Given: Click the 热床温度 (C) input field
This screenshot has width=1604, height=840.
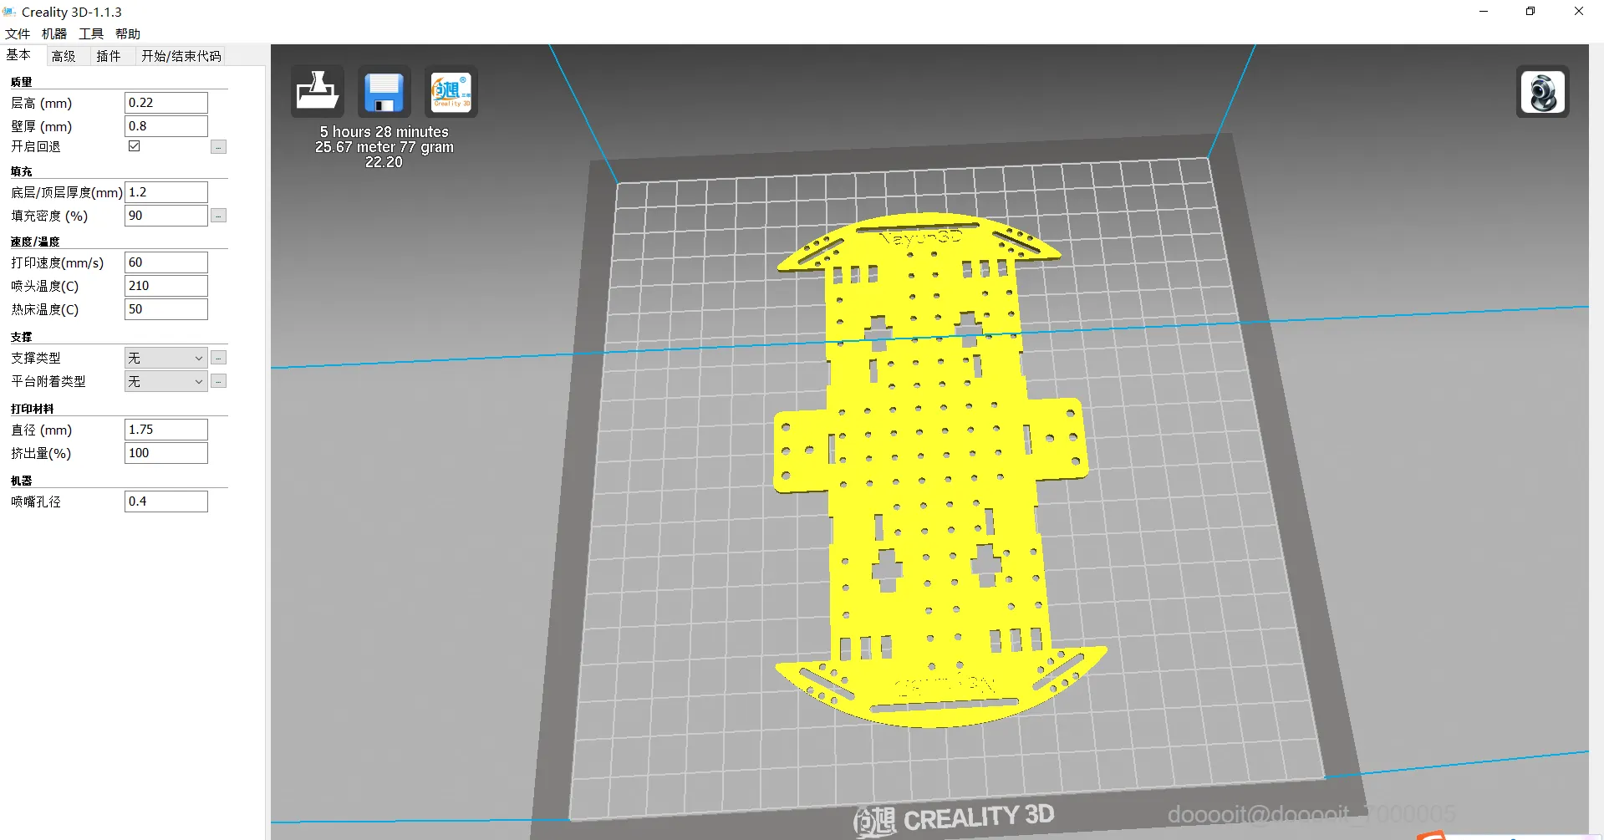Looking at the screenshot, I should click(x=165, y=309).
